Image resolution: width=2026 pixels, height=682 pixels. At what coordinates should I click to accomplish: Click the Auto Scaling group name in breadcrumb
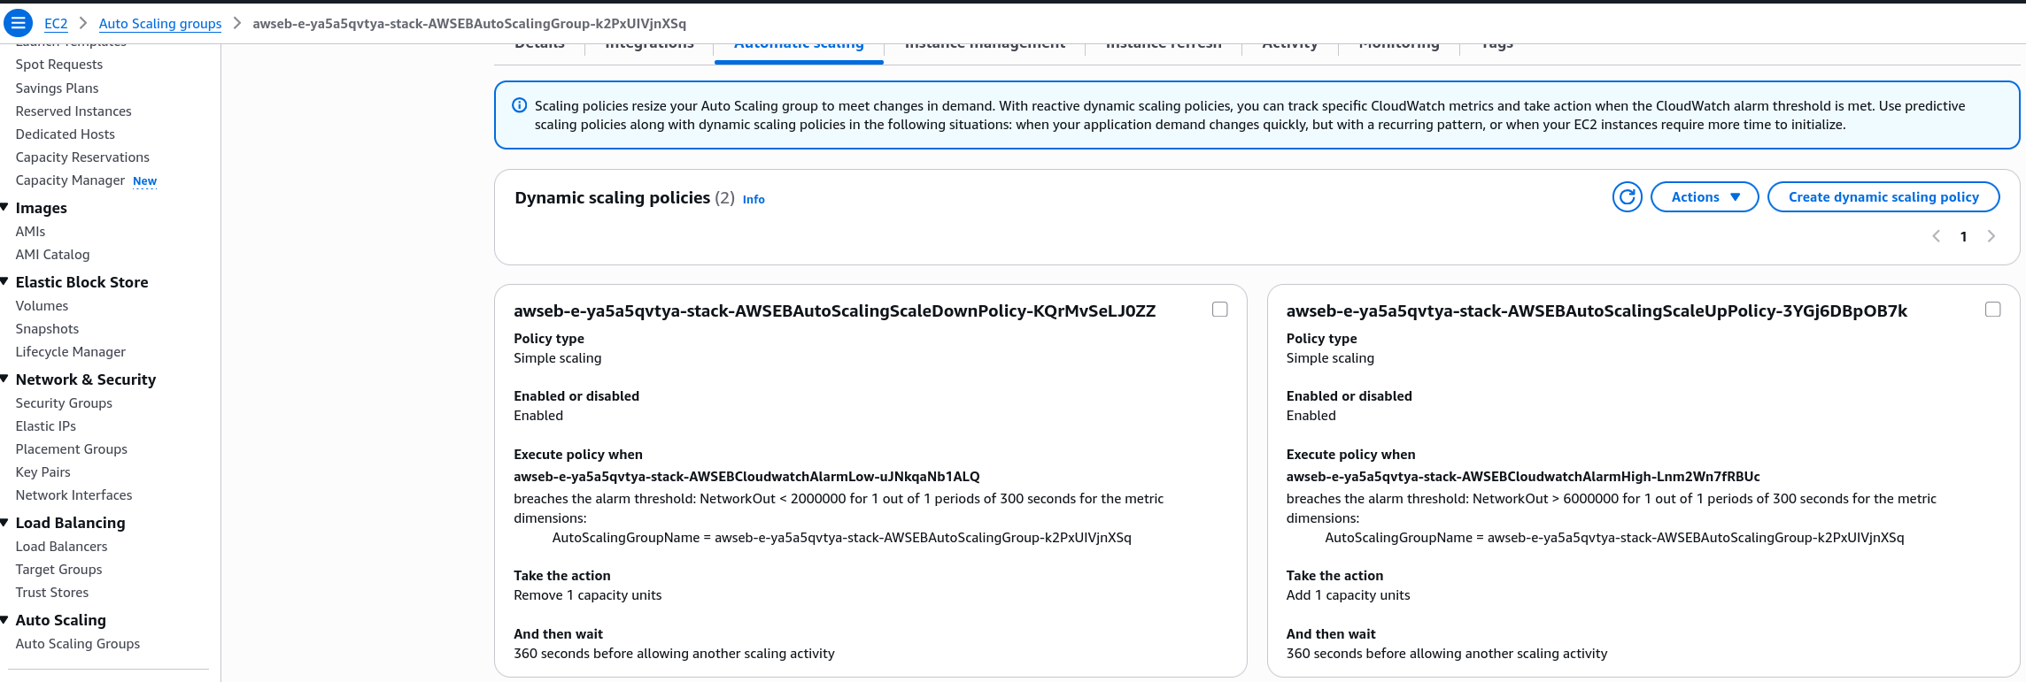tap(469, 24)
